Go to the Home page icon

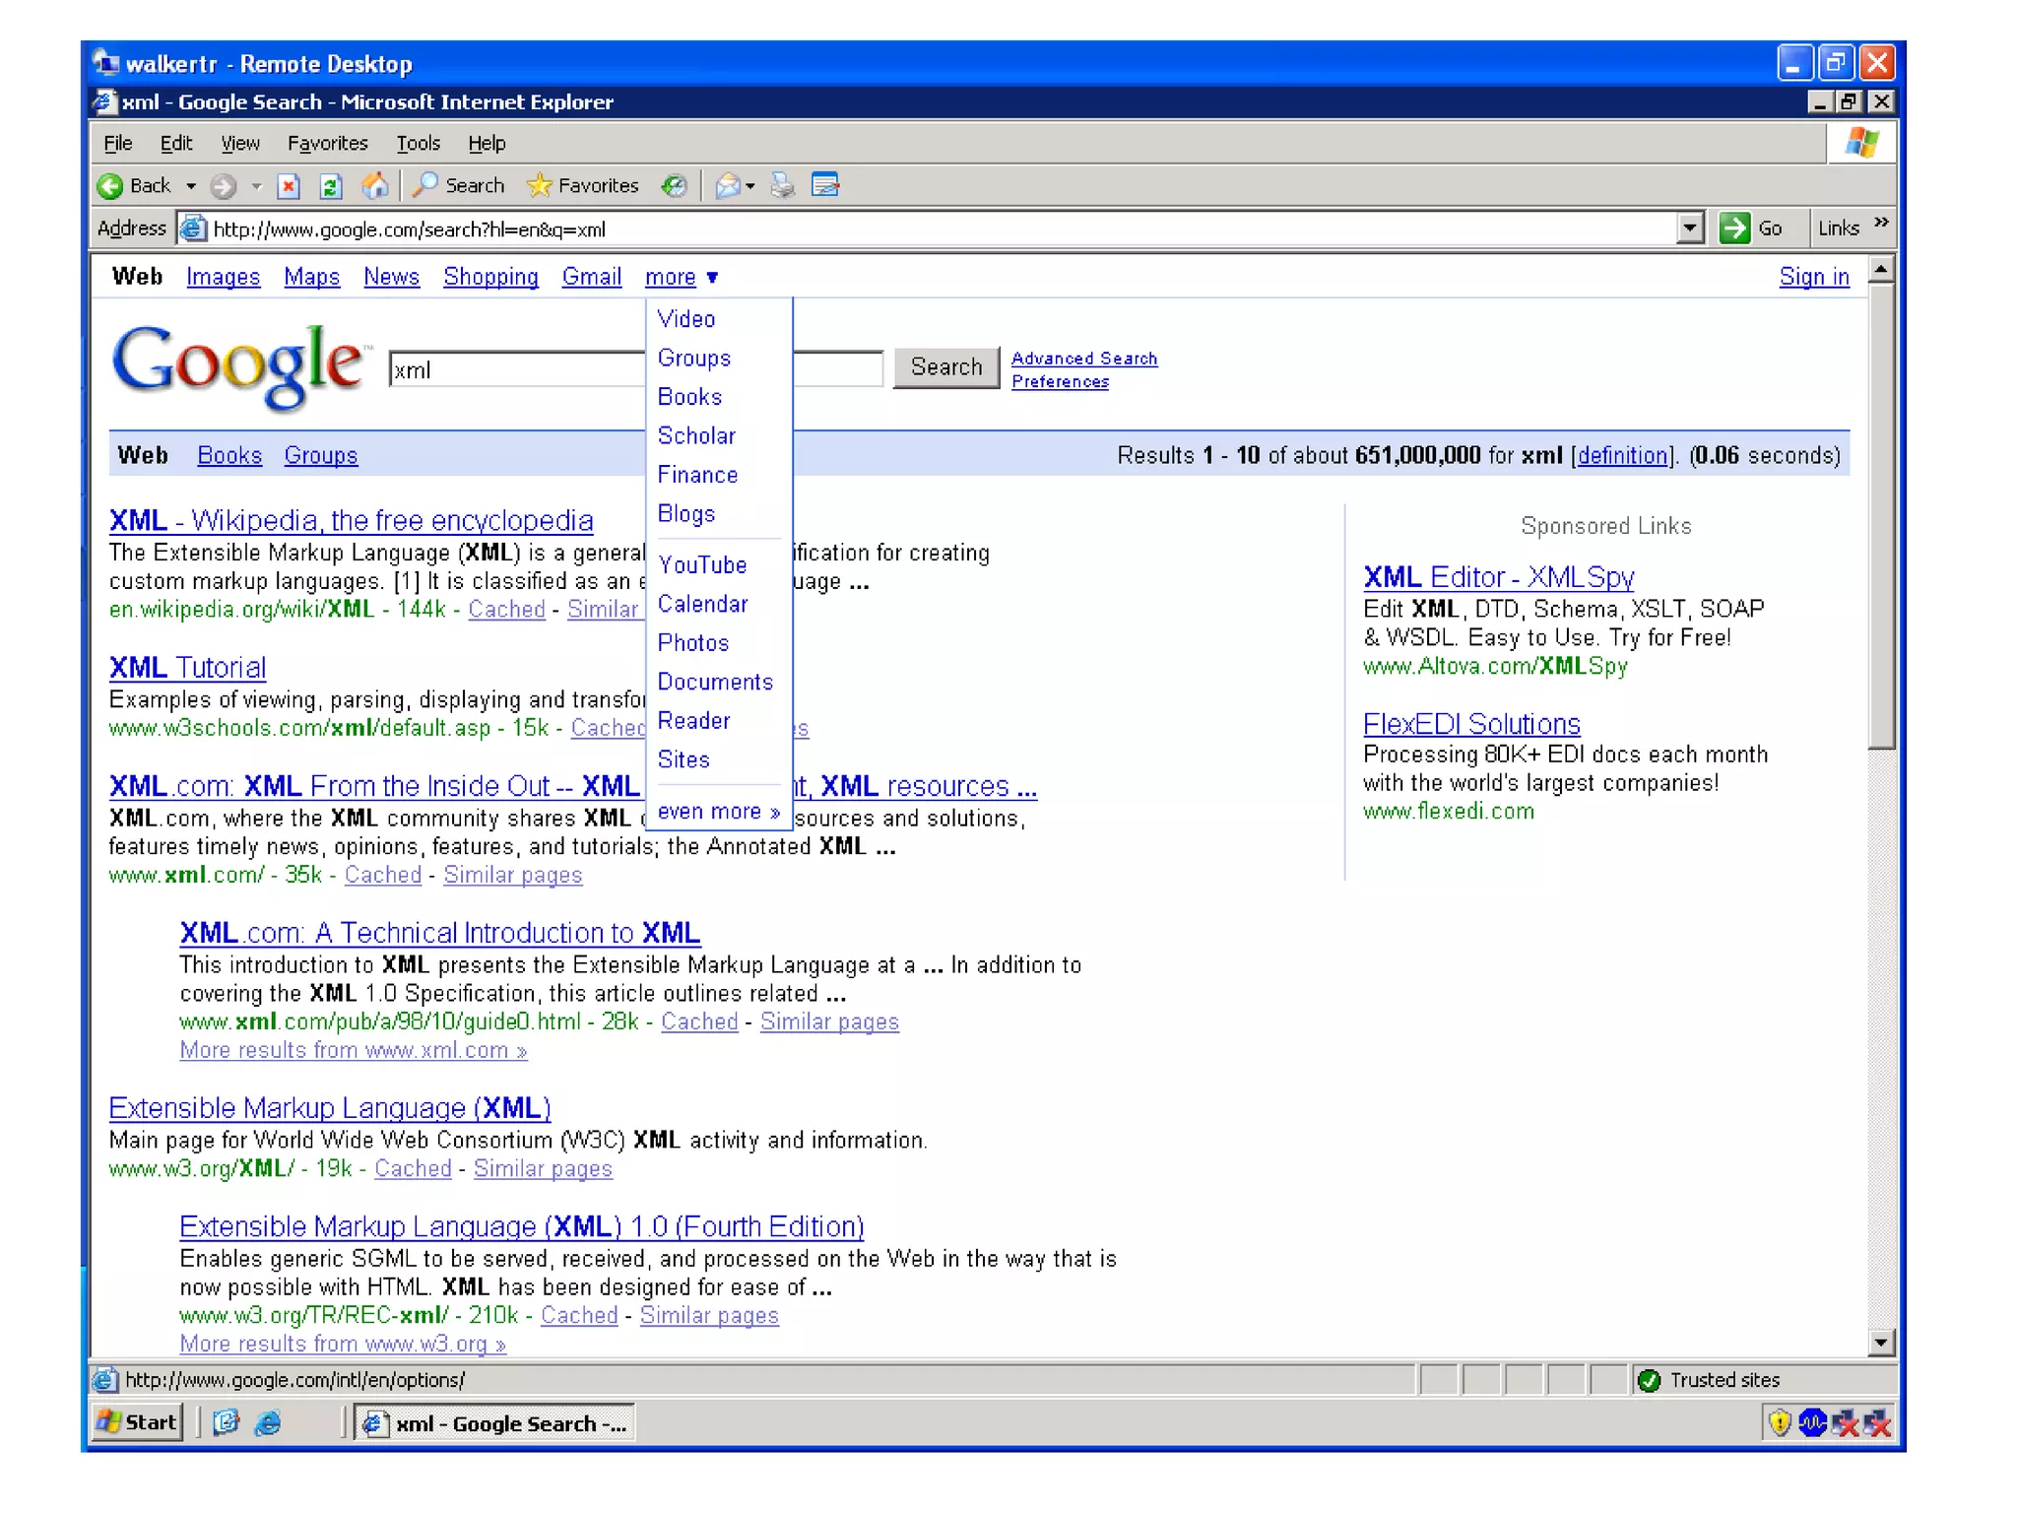pos(375,185)
